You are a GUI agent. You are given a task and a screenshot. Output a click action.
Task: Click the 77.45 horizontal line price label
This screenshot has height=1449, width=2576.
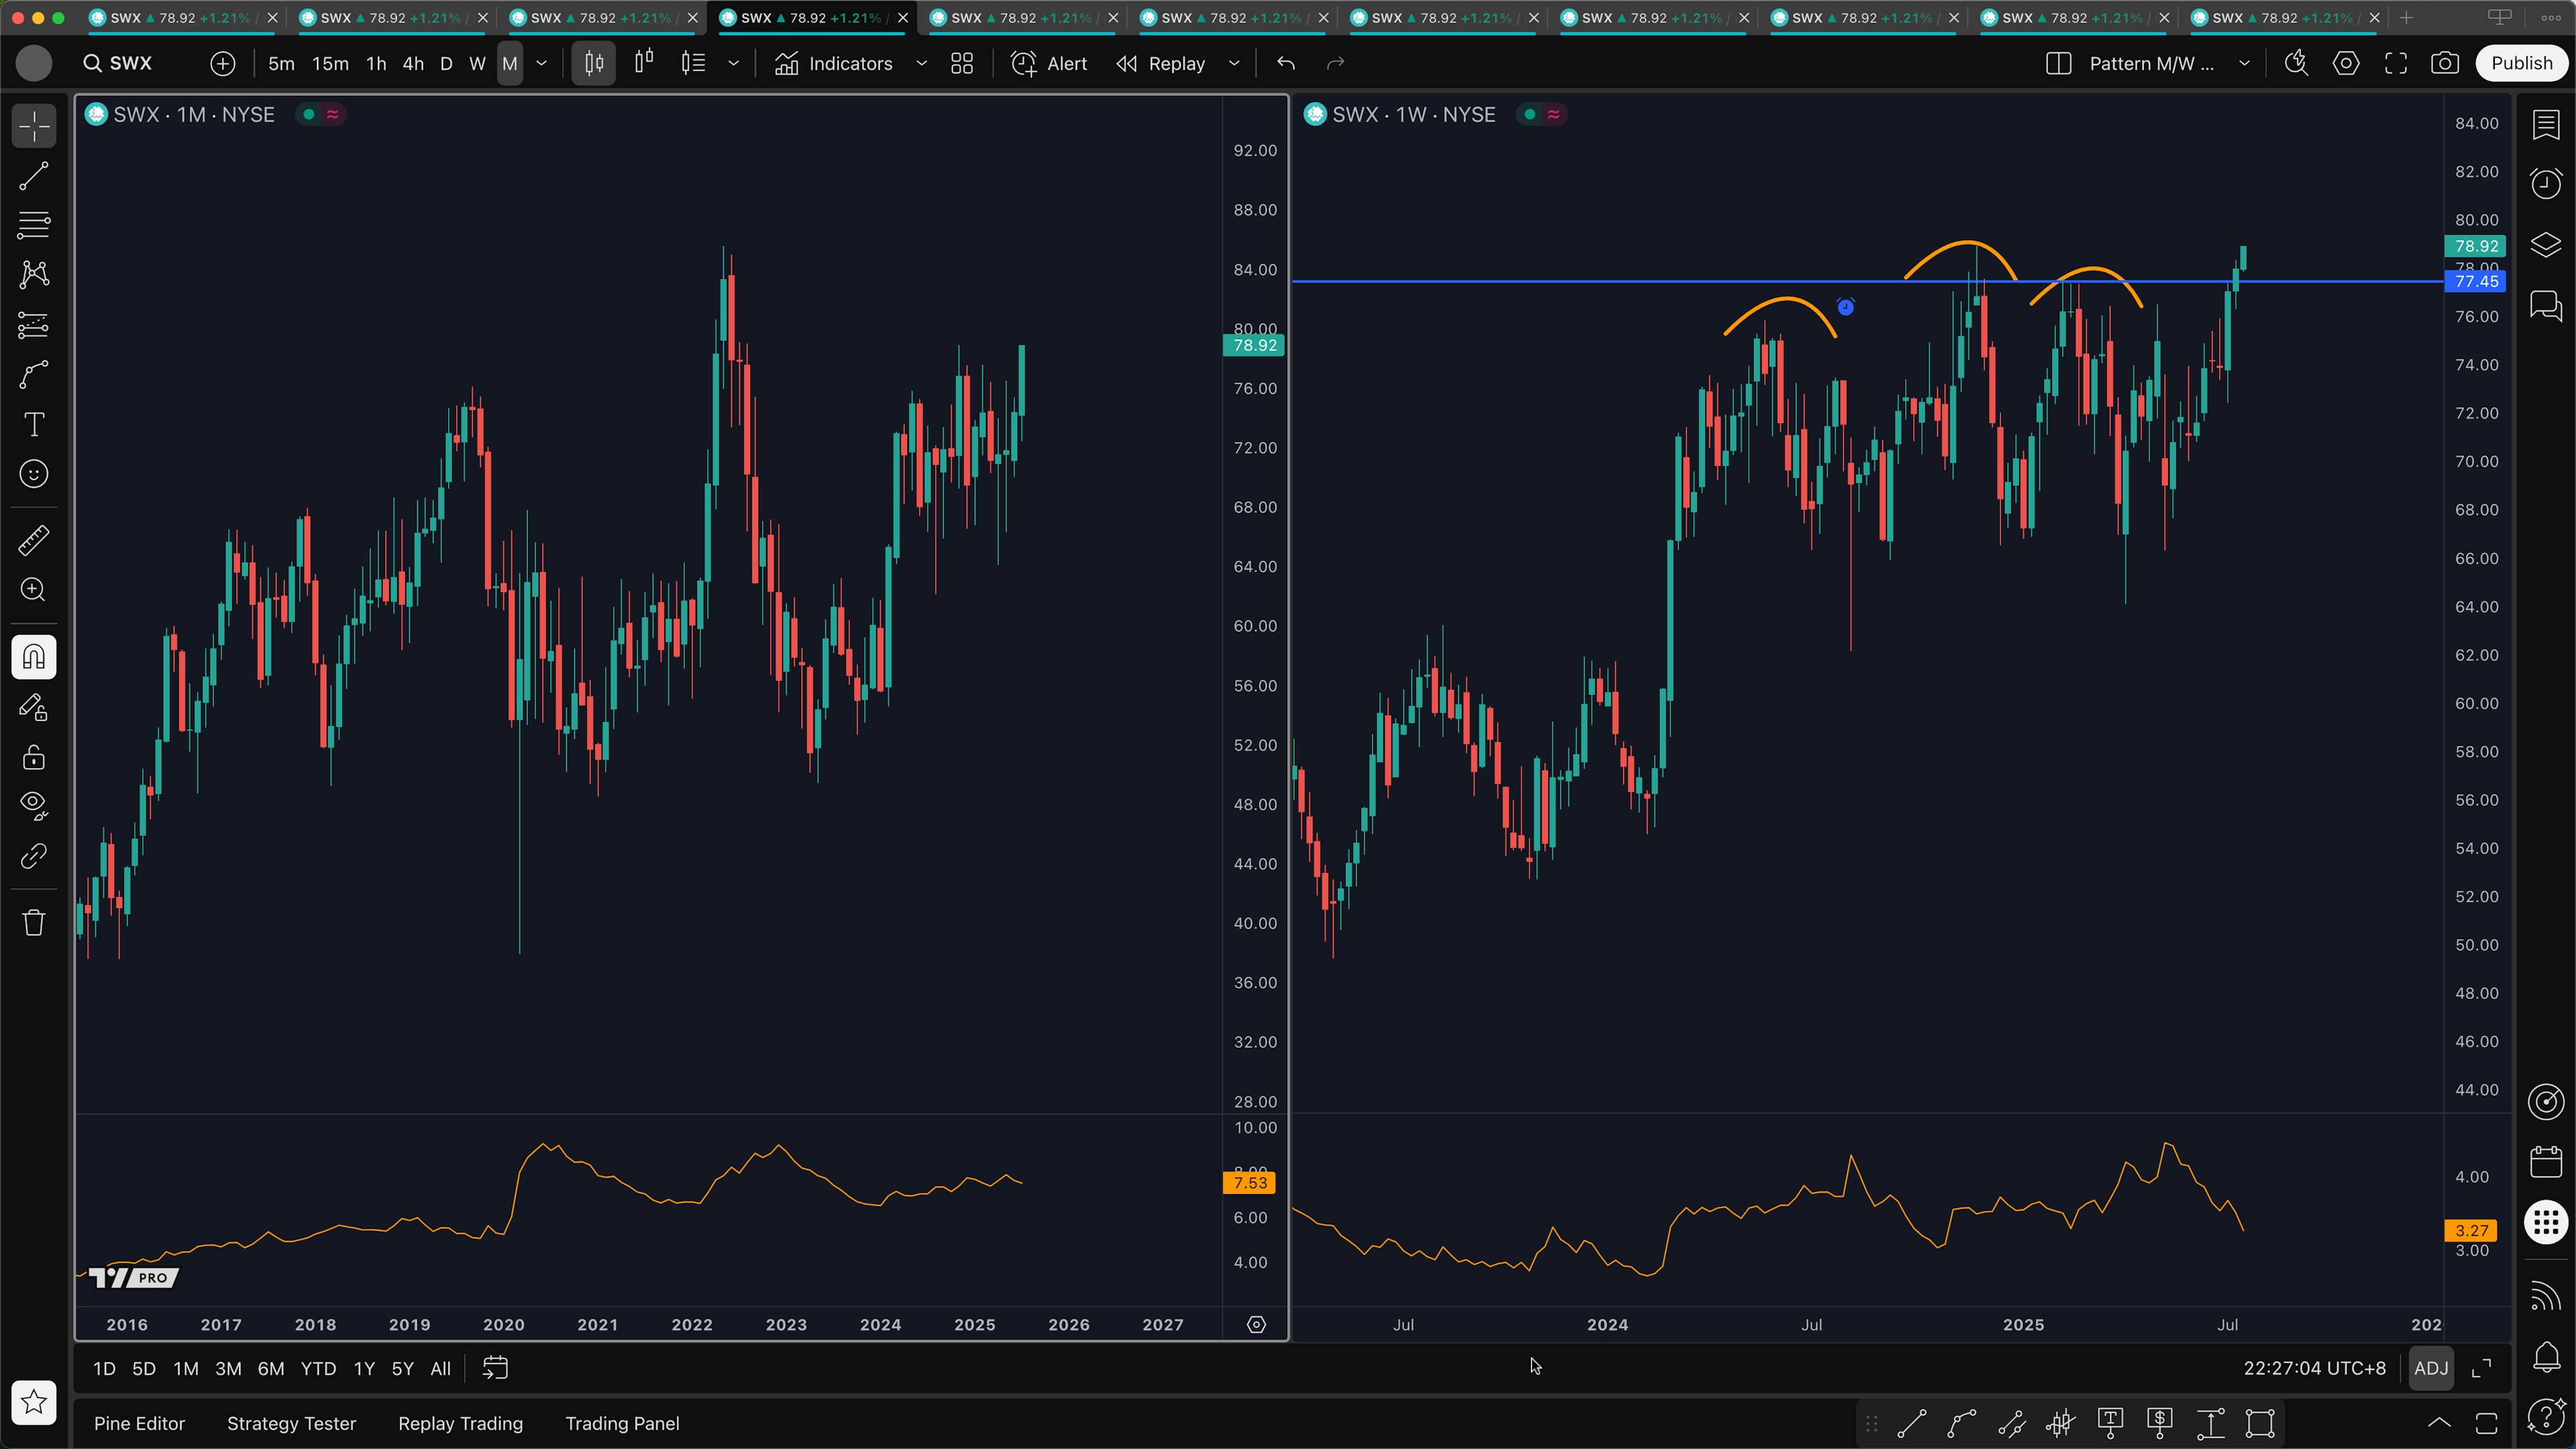2475,281
